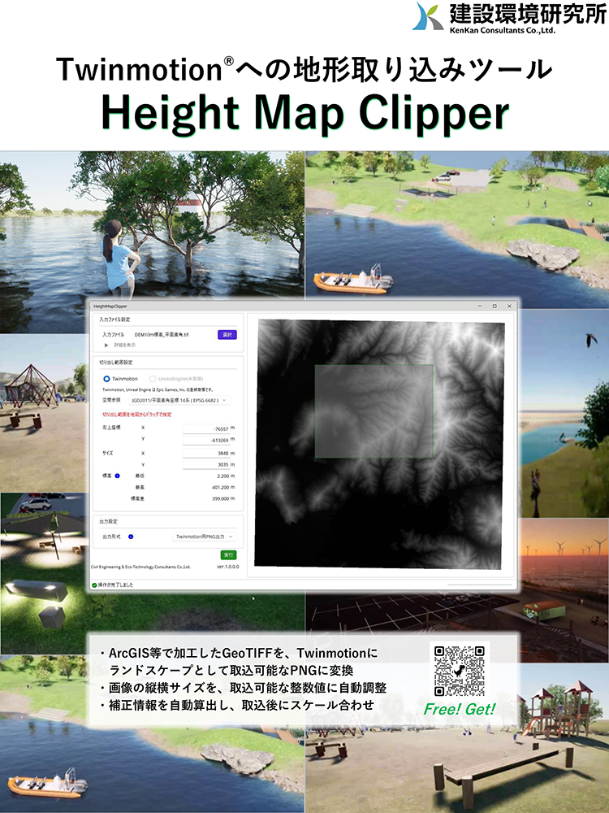
Task: Click the green 実行 run button
Action: click(x=228, y=554)
